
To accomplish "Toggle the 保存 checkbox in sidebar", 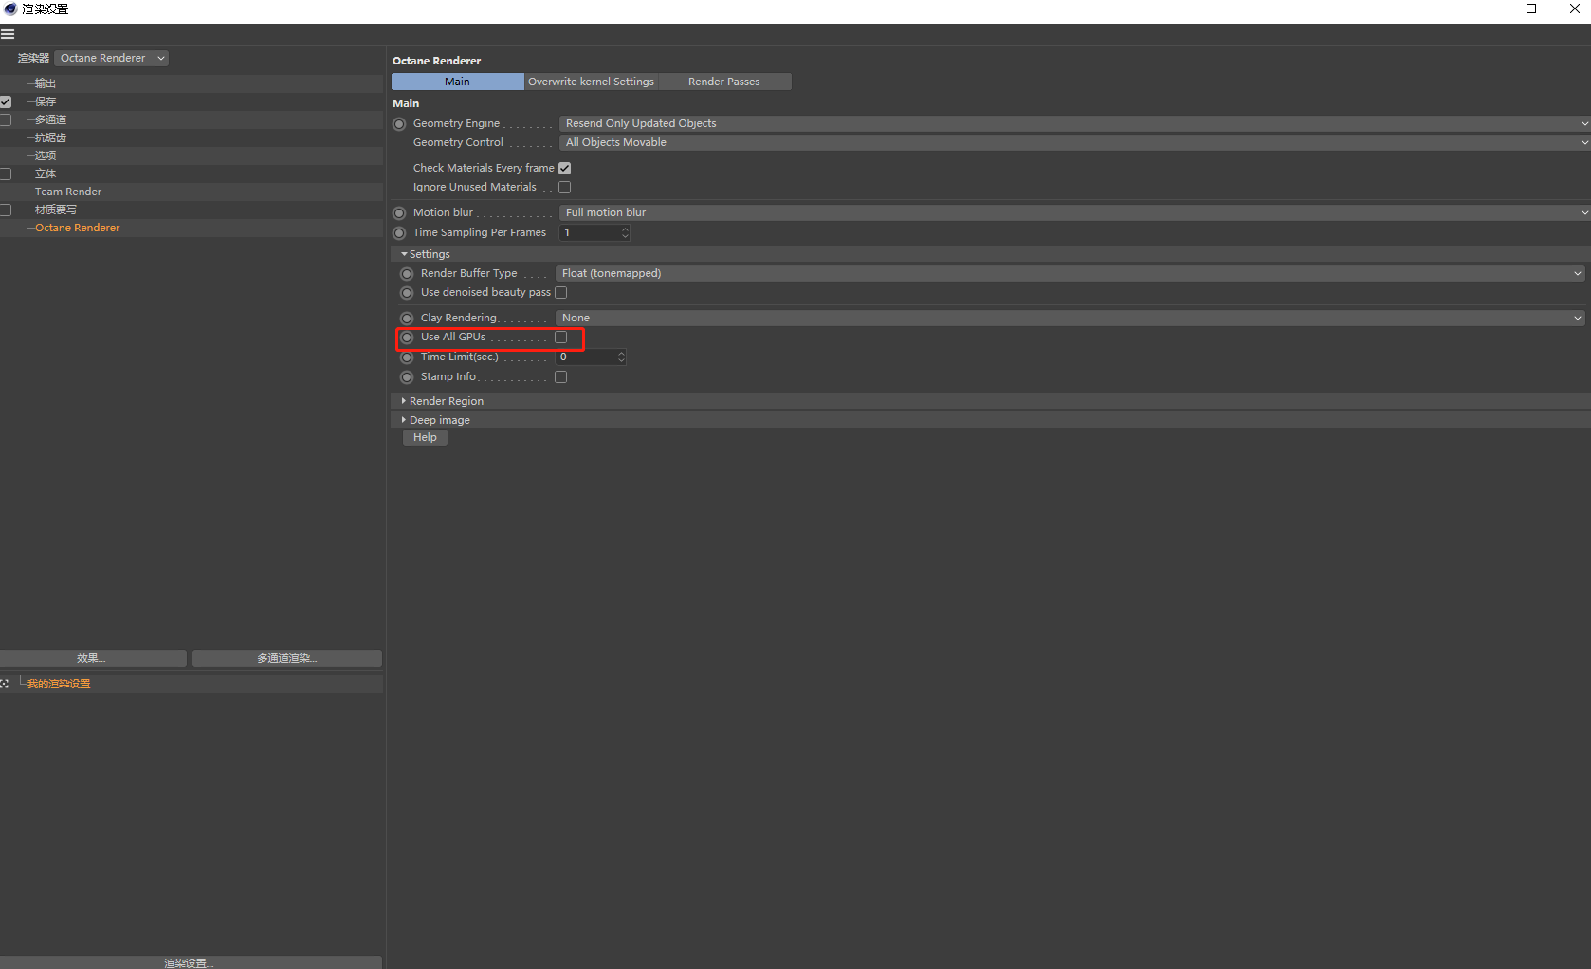I will (6, 101).
